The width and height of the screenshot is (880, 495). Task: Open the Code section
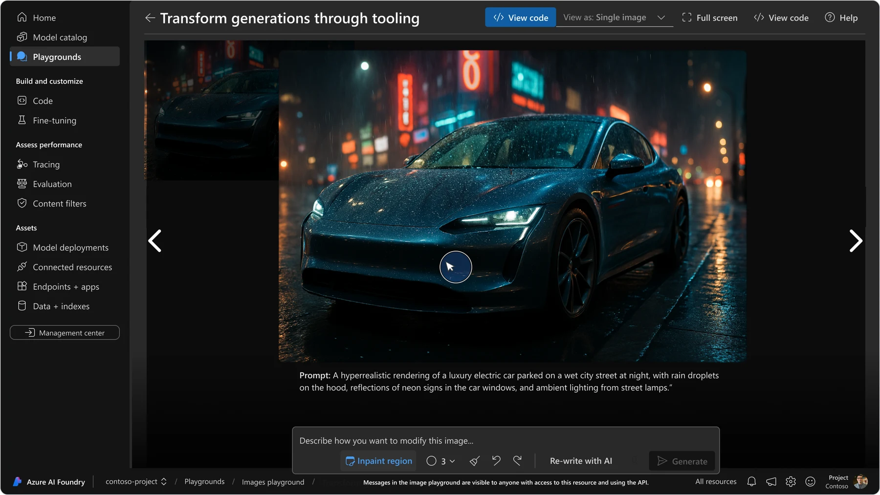pos(65,101)
